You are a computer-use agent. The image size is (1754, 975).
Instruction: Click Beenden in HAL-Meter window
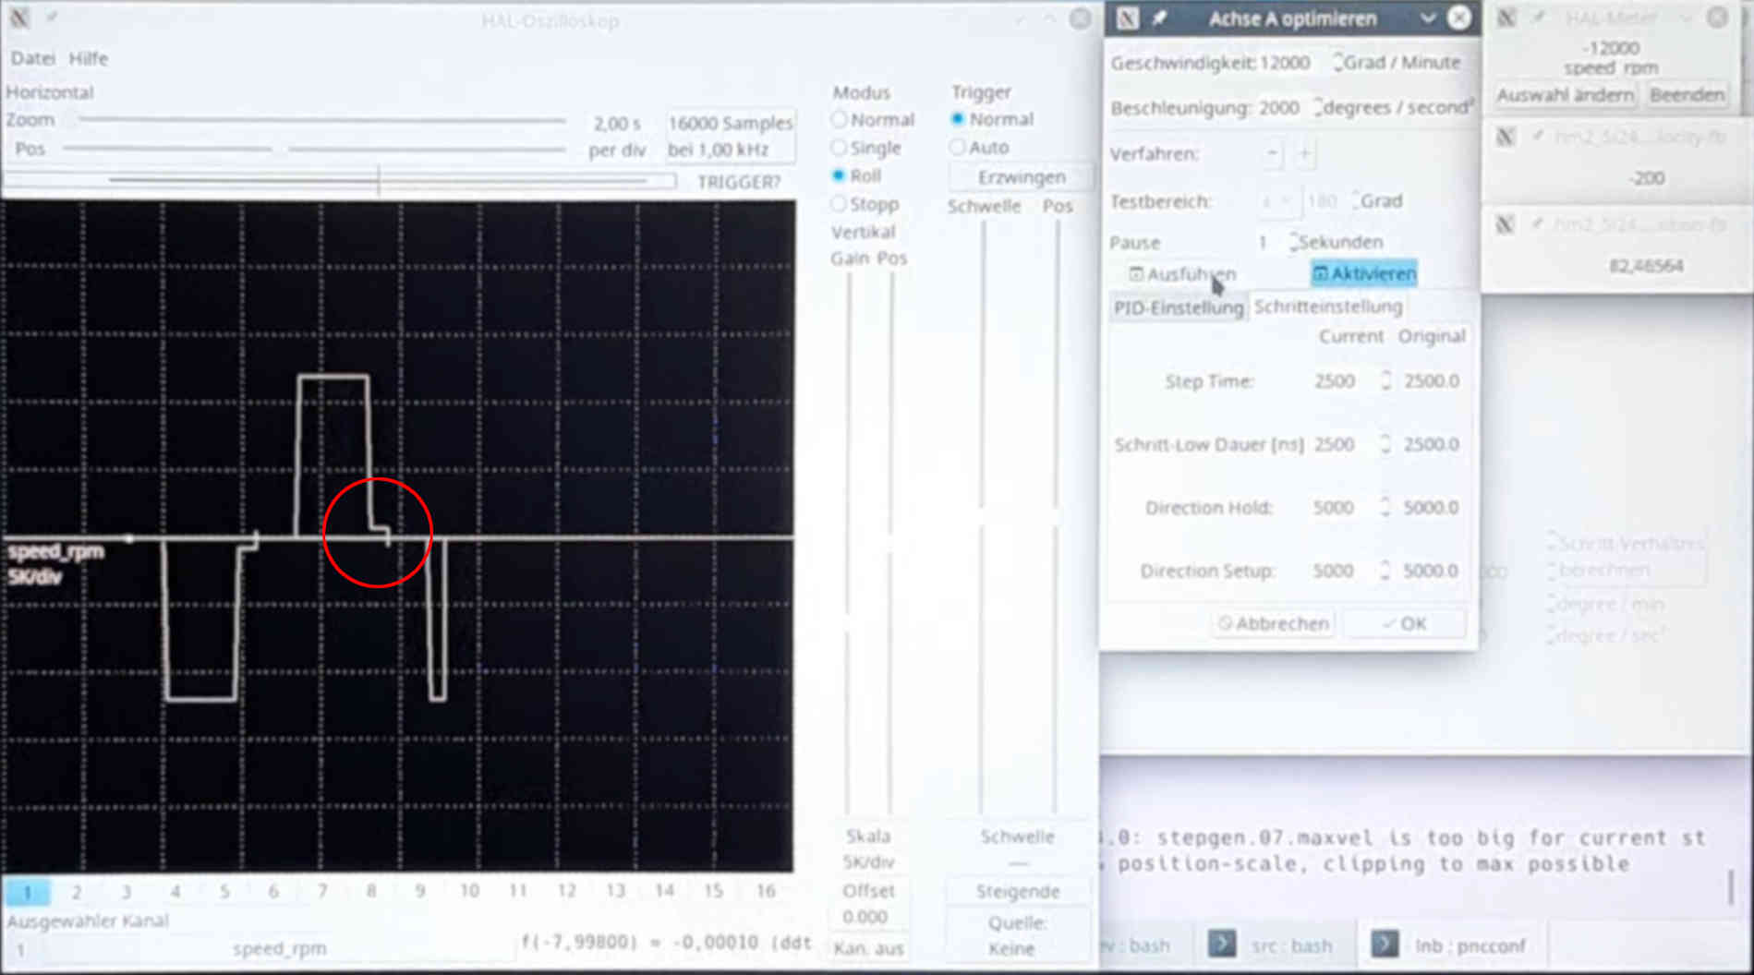coord(1687,95)
